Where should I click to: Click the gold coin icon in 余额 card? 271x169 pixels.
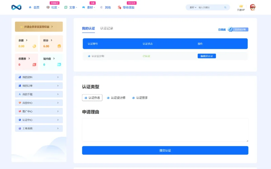pos(34,46)
